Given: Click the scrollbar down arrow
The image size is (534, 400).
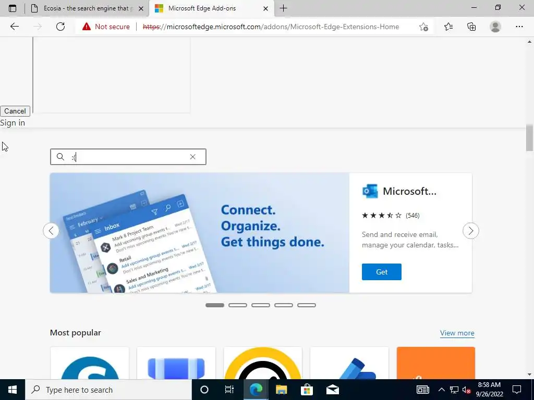Looking at the screenshot, I should (x=529, y=374).
